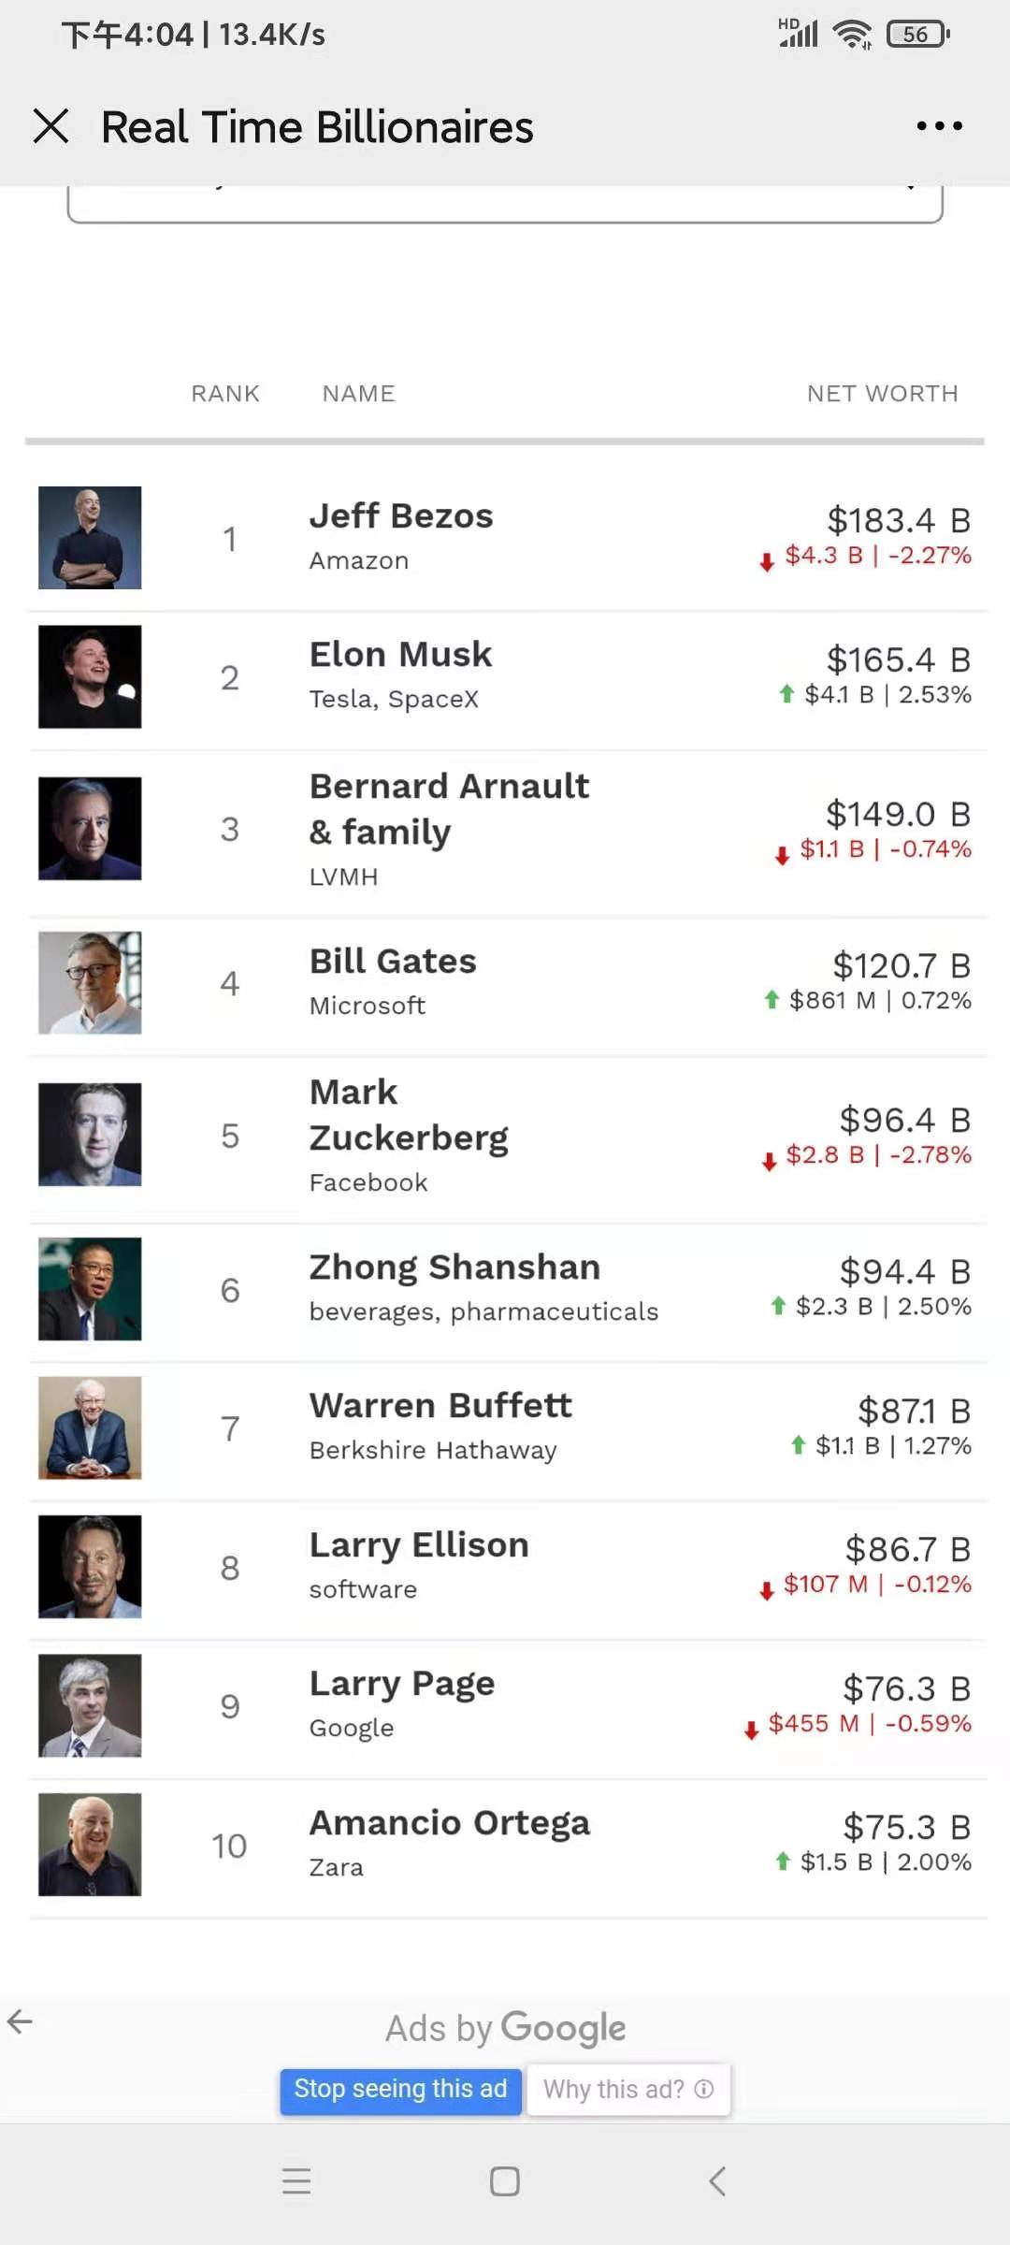Tap the Android recent apps menu icon
The image size is (1010, 2245).
click(296, 2180)
